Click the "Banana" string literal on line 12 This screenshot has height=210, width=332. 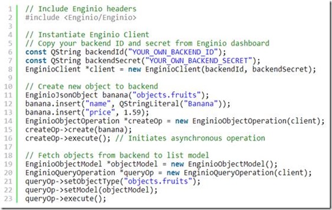coord(201,104)
